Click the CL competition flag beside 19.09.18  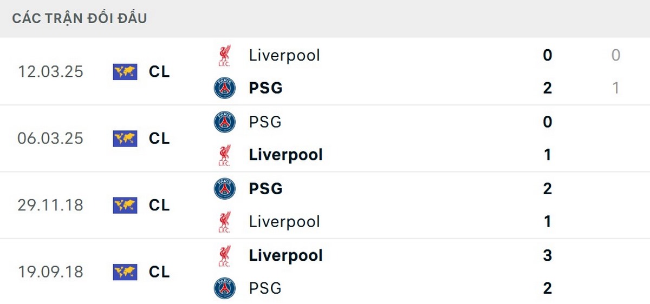pos(125,272)
